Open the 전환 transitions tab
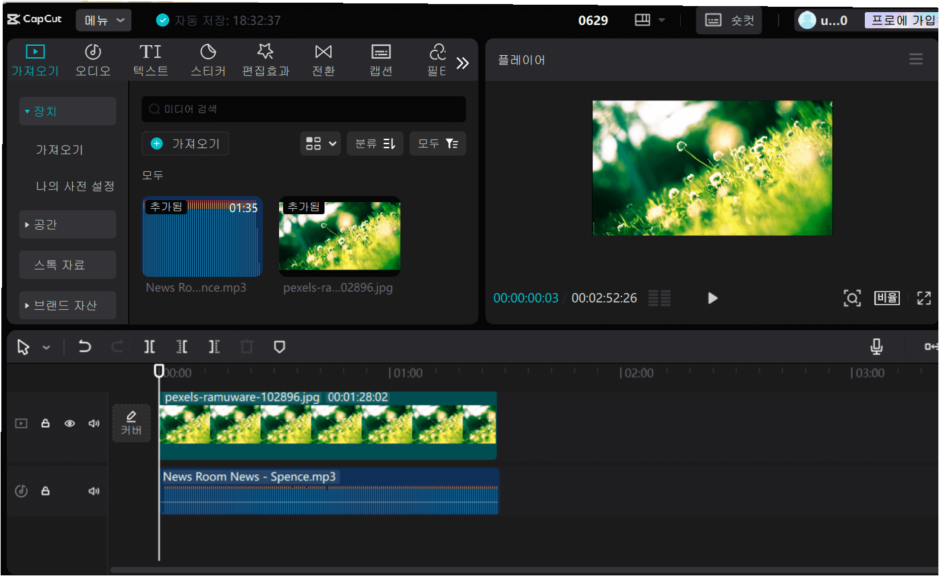This screenshot has height=576, width=939. [x=324, y=60]
